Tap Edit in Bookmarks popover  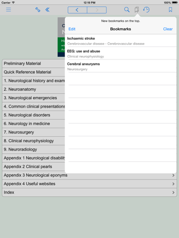(72, 29)
